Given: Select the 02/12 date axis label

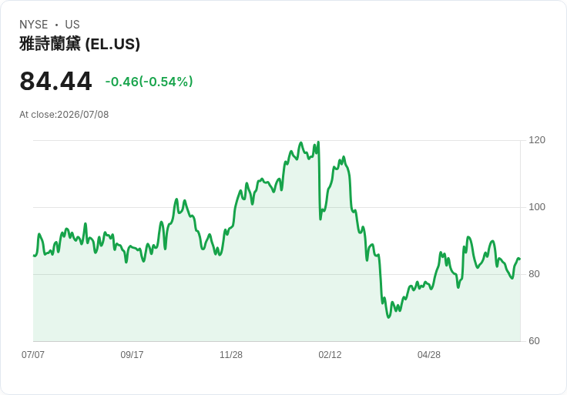Looking at the screenshot, I should pyautogui.click(x=330, y=354).
